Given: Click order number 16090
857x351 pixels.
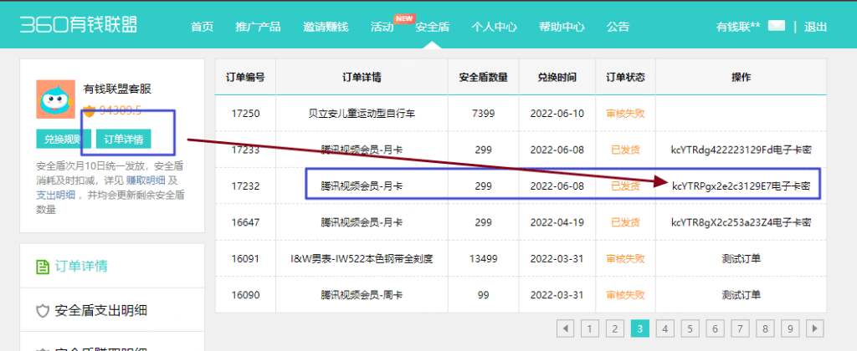Looking at the screenshot, I should [x=245, y=295].
